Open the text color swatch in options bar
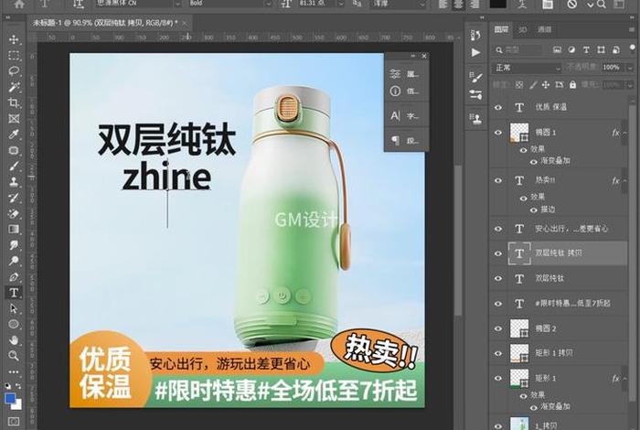 [498, 4]
